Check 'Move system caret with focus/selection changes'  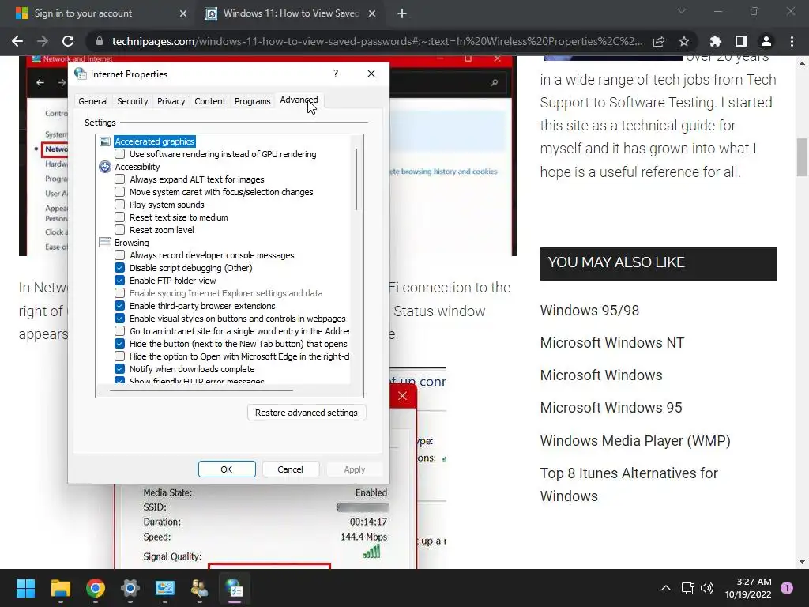[120, 192]
